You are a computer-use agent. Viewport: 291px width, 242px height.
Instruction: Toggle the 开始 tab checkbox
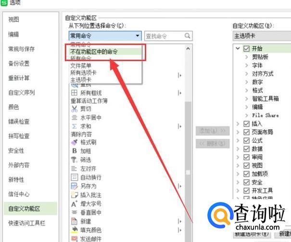[246, 49]
